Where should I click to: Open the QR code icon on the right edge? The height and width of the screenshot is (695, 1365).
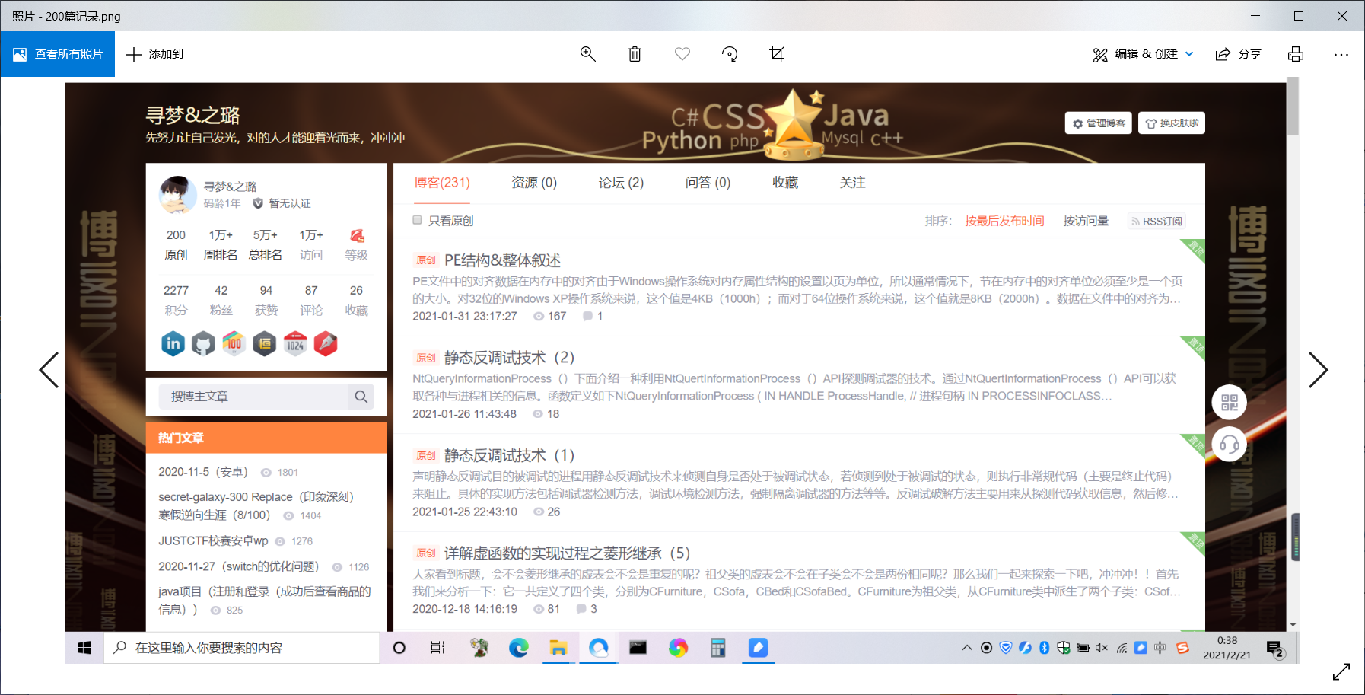(x=1228, y=402)
